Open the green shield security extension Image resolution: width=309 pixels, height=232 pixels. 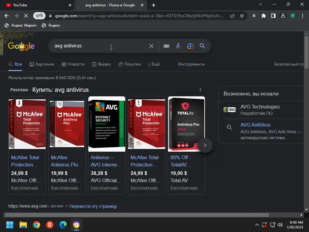[293, 16]
